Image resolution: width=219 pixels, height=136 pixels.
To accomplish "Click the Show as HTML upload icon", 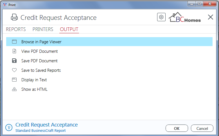I will click(14, 89).
